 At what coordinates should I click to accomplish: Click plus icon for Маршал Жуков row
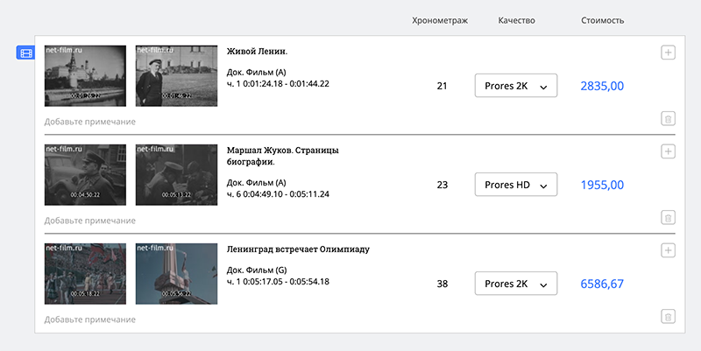pos(668,151)
